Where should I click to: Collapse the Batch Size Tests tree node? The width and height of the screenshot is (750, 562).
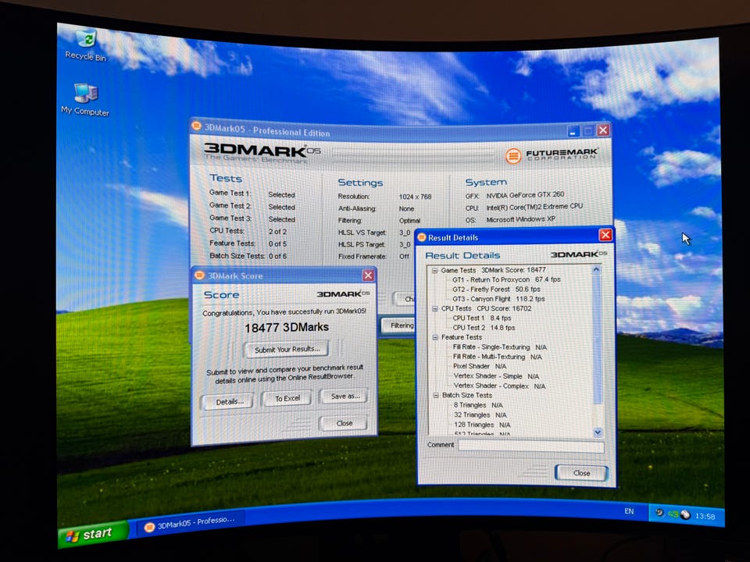(436, 395)
